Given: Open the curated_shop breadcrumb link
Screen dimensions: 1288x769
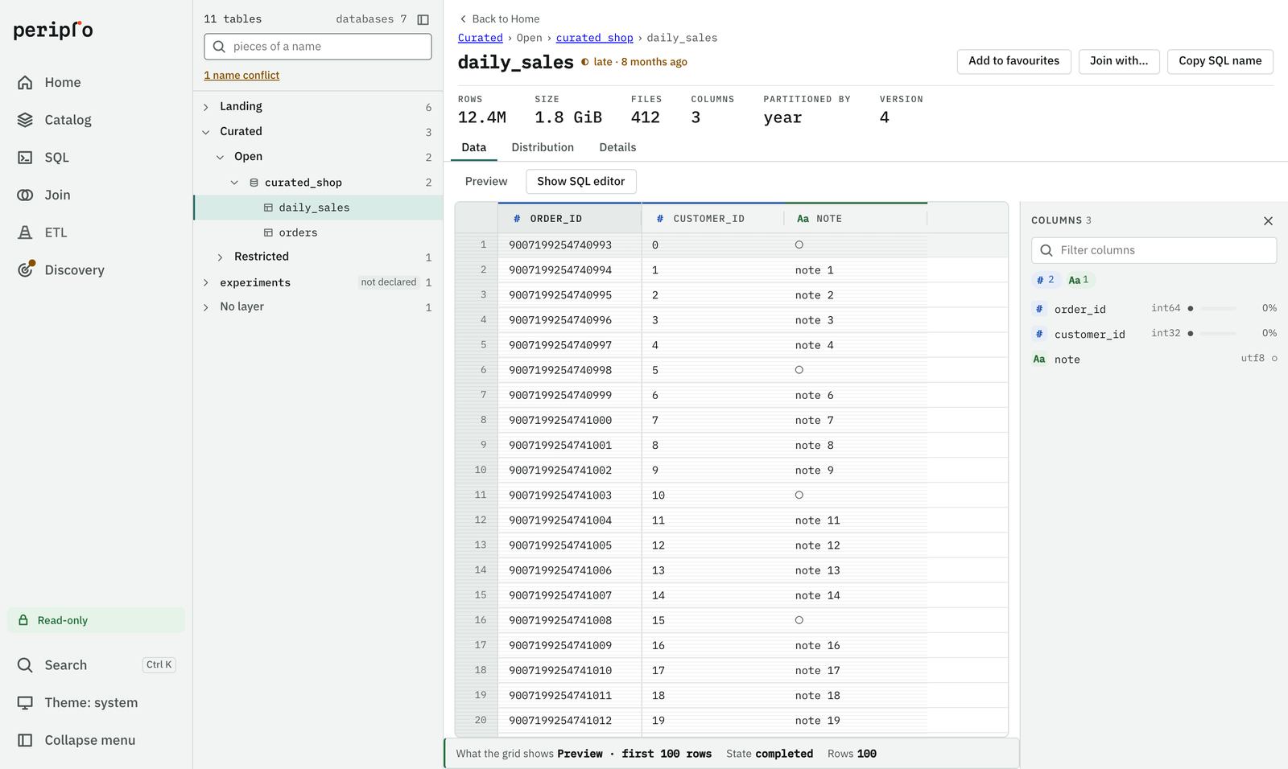Looking at the screenshot, I should point(595,38).
